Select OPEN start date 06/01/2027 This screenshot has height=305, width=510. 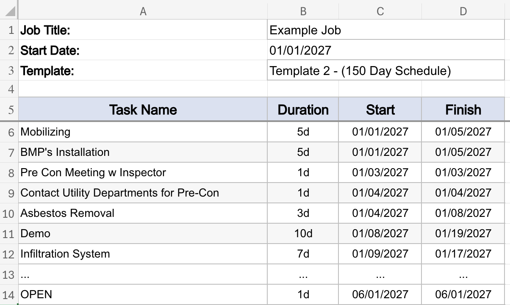(380, 294)
